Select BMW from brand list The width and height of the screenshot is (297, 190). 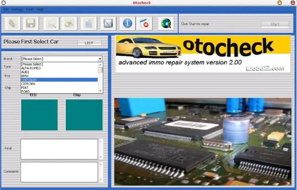coord(59,76)
